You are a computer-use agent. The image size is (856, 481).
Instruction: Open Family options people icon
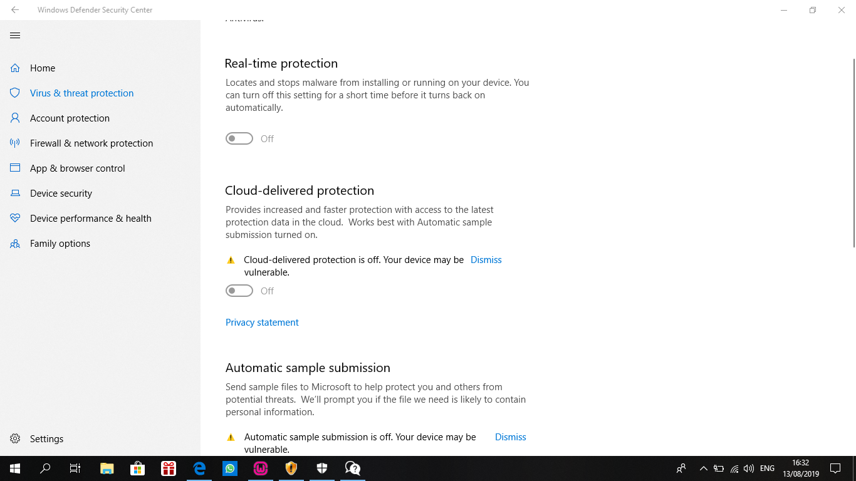(15, 243)
